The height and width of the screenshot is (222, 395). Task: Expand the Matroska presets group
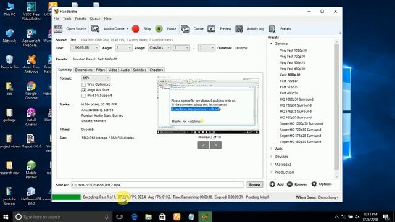click(x=271, y=165)
